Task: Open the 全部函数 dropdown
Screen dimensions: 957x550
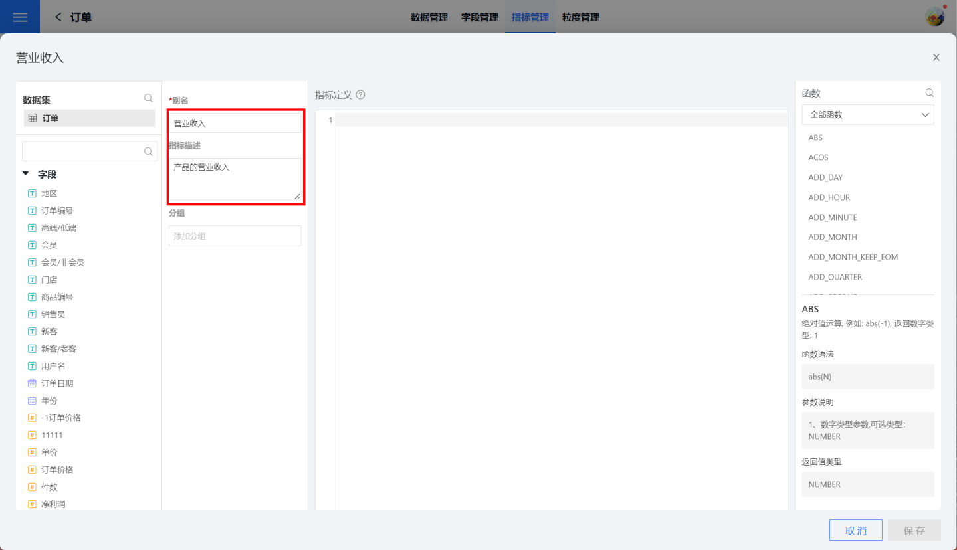Action: point(867,115)
